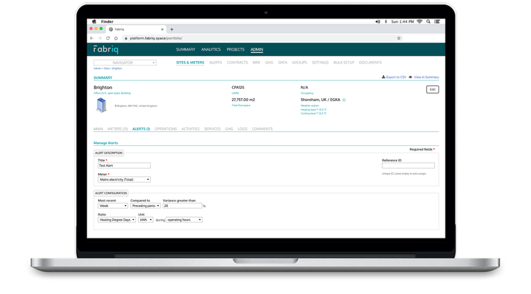Open the LOGS tab

tap(242, 129)
